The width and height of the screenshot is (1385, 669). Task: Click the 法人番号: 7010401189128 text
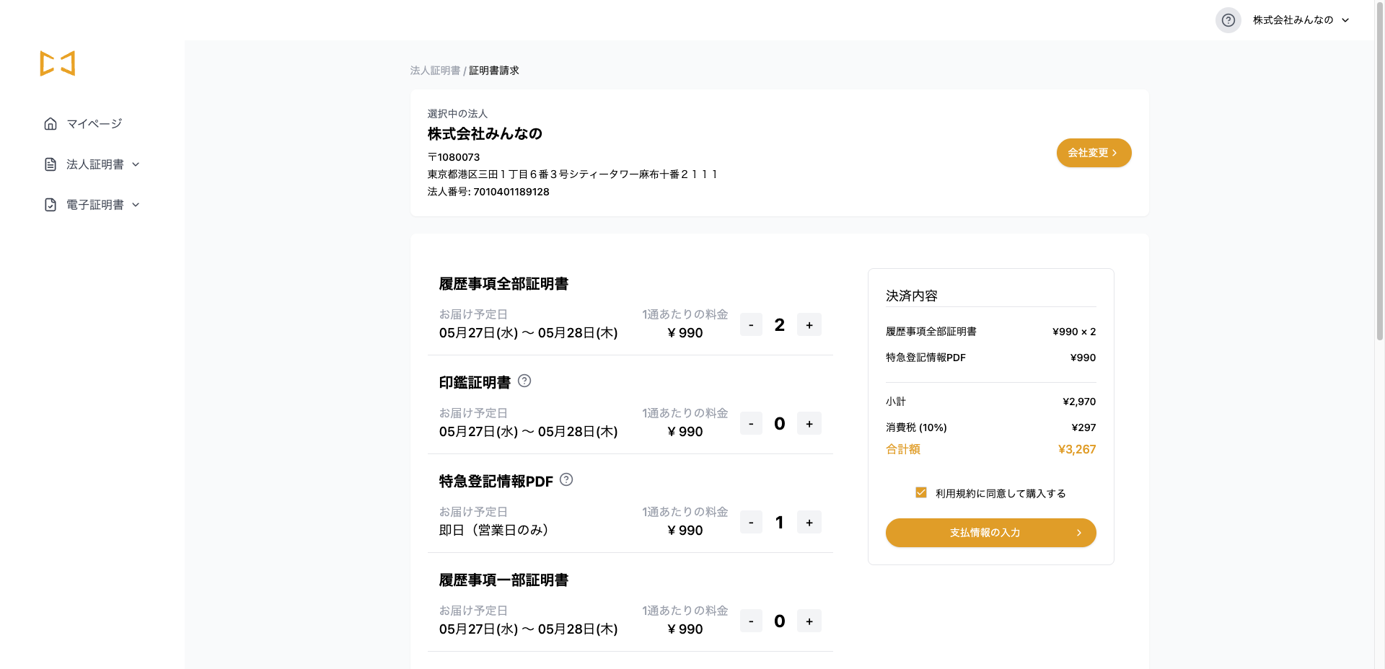488,192
